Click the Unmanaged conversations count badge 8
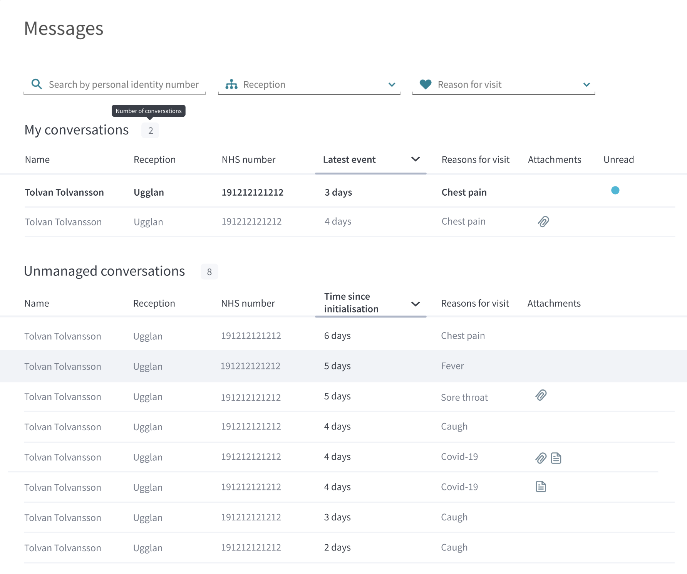Image resolution: width=687 pixels, height=574 pixels. pyautogui.click(x=209, y=272)
